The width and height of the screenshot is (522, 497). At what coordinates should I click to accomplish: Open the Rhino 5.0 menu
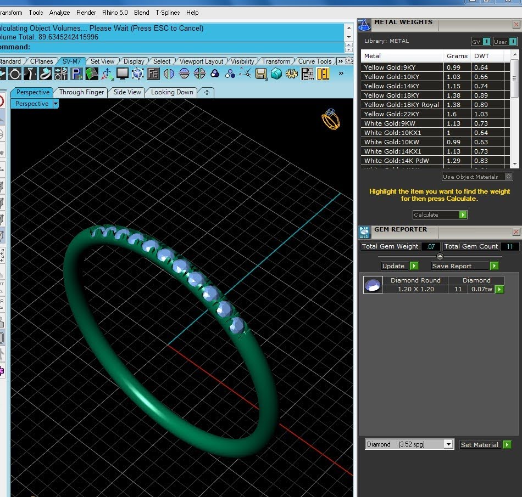coord(115,13)
